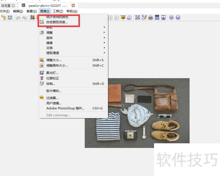Click the scanner acquire icon
The width and height of the screenshot is (220, 176).
pyautogui.click(x=157, y=18)
